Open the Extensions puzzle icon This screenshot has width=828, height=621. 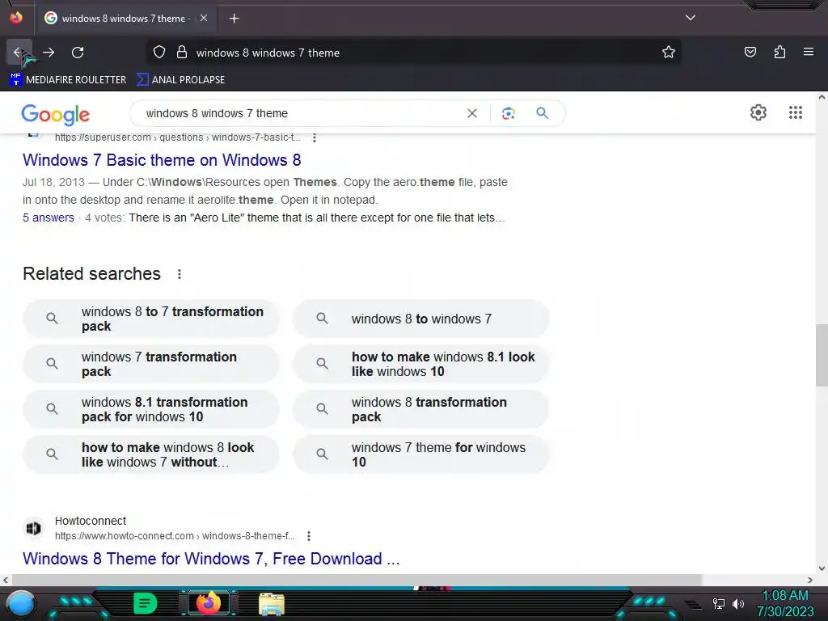[779, 52]
